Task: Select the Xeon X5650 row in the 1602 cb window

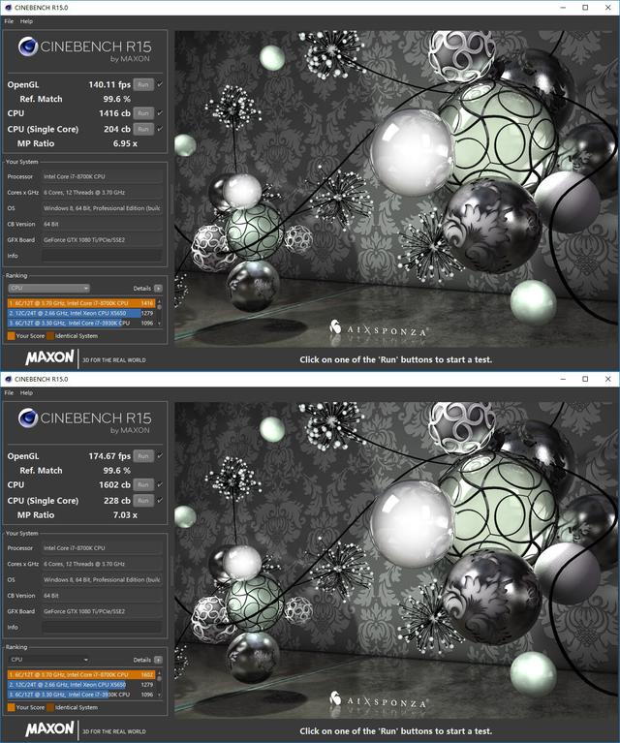Action: (81, 684)
